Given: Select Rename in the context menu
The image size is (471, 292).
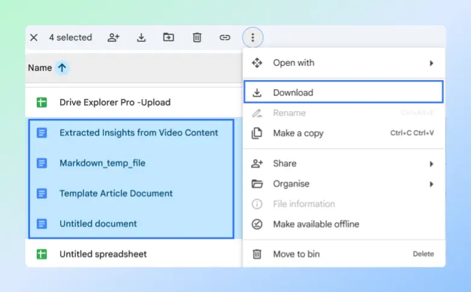Looking at the screenshot, I should tap(344, 113).
